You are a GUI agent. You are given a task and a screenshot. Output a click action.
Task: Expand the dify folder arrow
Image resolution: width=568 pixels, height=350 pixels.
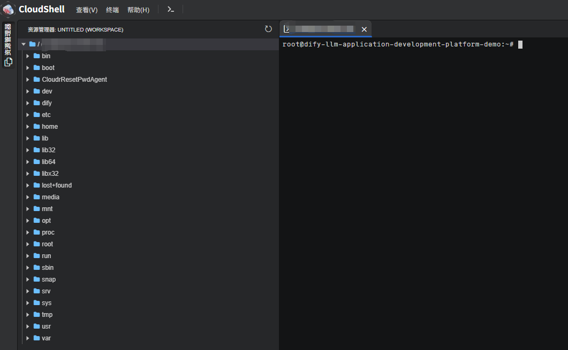[x=27, y=103]
